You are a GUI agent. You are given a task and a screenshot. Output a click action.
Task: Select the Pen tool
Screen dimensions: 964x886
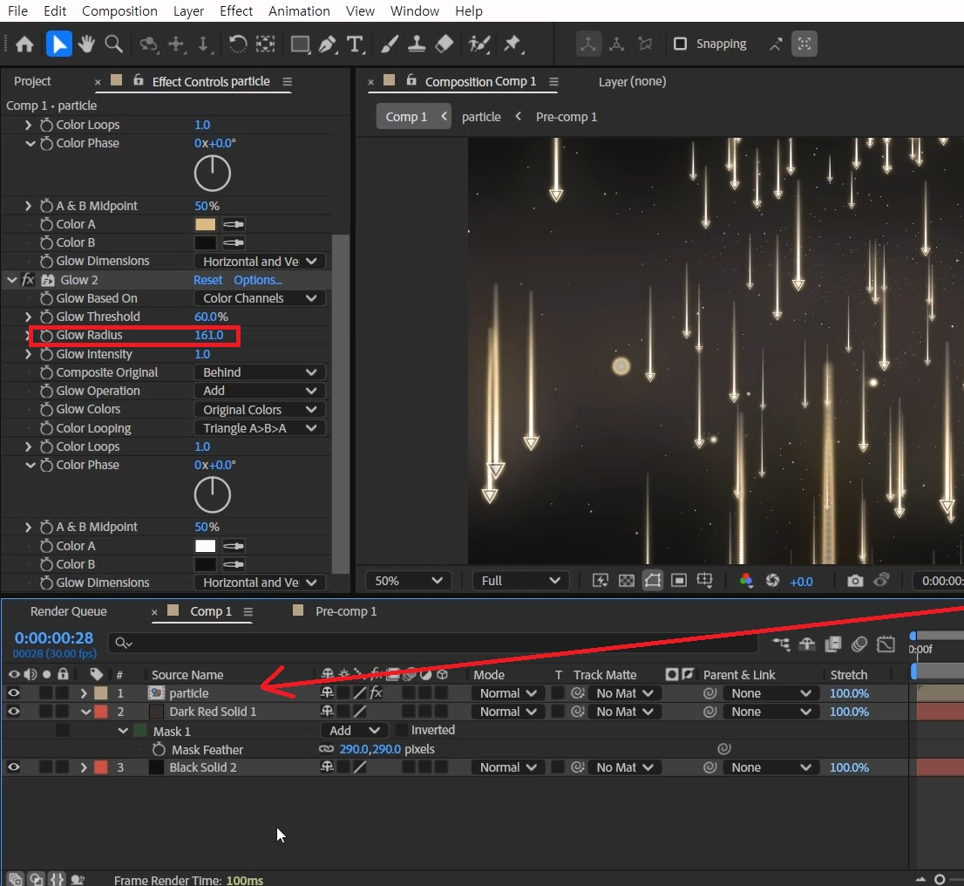328,44
